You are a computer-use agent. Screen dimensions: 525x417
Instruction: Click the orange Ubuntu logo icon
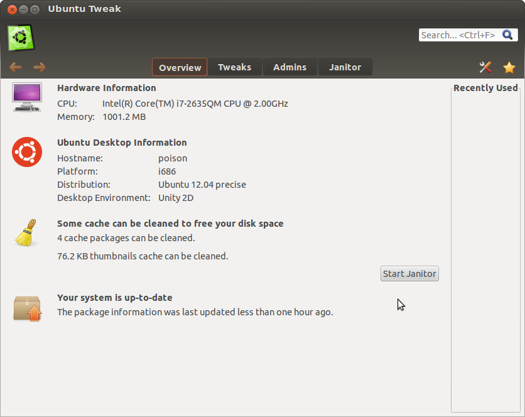coord(27,151)
